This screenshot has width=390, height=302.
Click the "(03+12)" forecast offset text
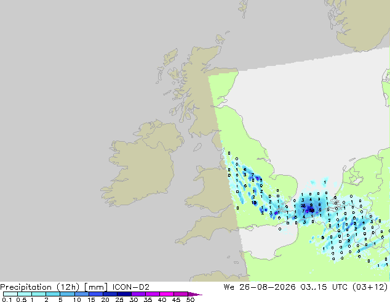(x=370, y=287)
